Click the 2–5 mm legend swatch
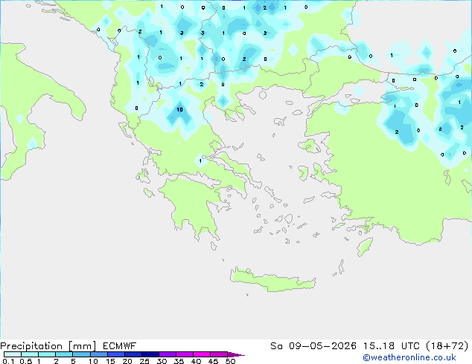The image size is (472, 364). tap(64, 354)
